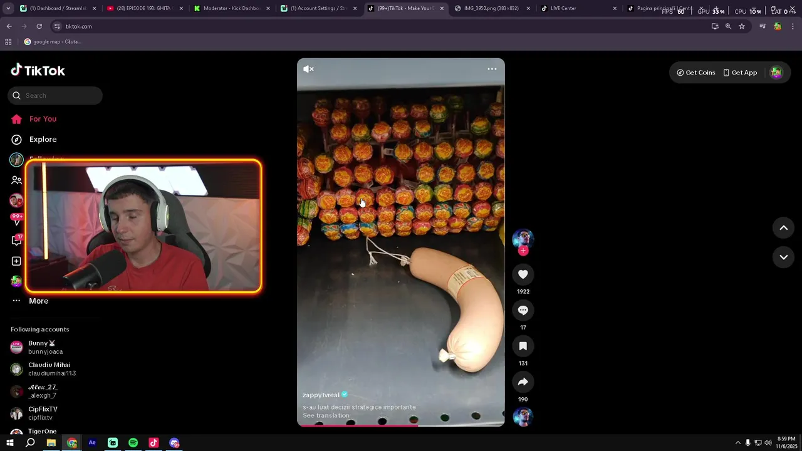The width and height of the screenshot is (802, 451).
Task: Show hidden system tray icons
Action: click(737, 443)
